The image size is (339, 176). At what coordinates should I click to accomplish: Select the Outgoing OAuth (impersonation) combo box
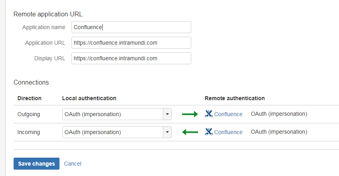(117, 114)
